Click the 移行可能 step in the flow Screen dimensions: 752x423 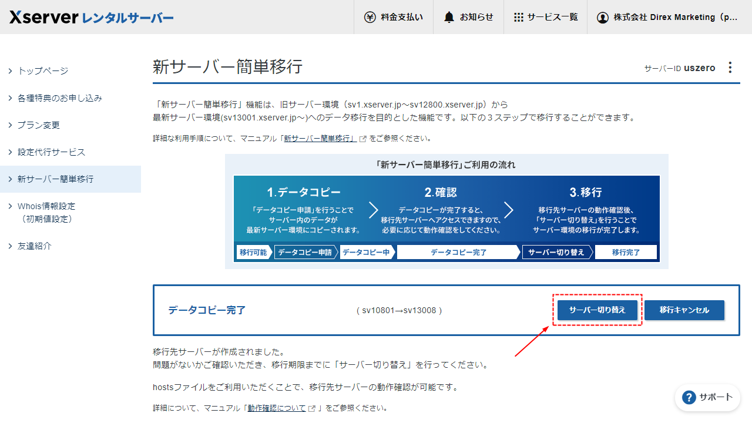tap(253, 252)
